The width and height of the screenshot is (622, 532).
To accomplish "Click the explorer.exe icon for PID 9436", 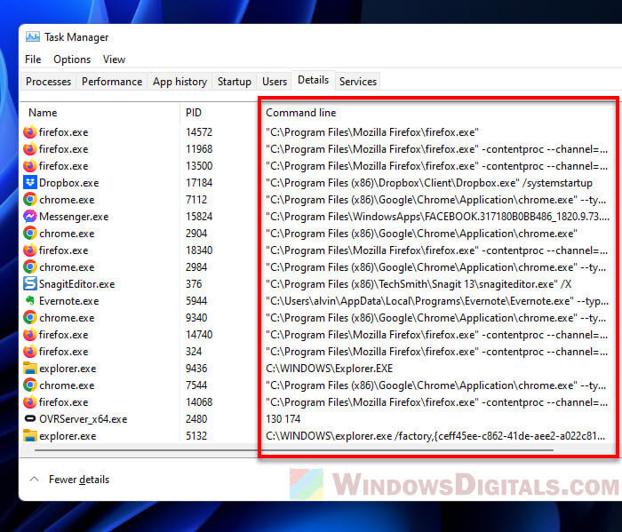I will (x=29, y=369).
